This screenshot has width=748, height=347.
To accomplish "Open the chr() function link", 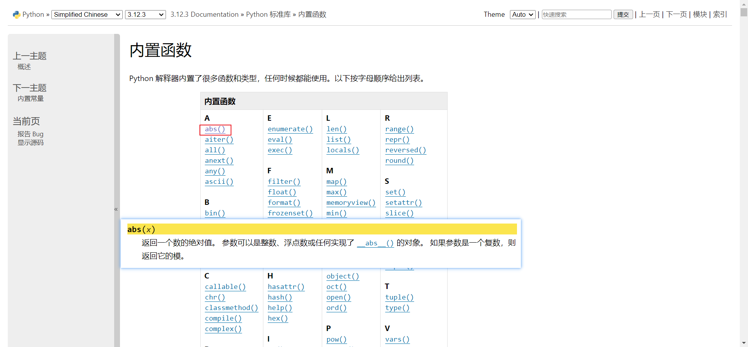I will [215, 298].
